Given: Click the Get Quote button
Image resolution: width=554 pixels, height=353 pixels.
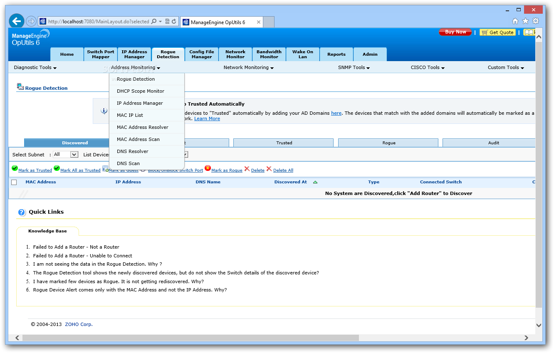Looking at the screenshot, I should click(497, 32).
